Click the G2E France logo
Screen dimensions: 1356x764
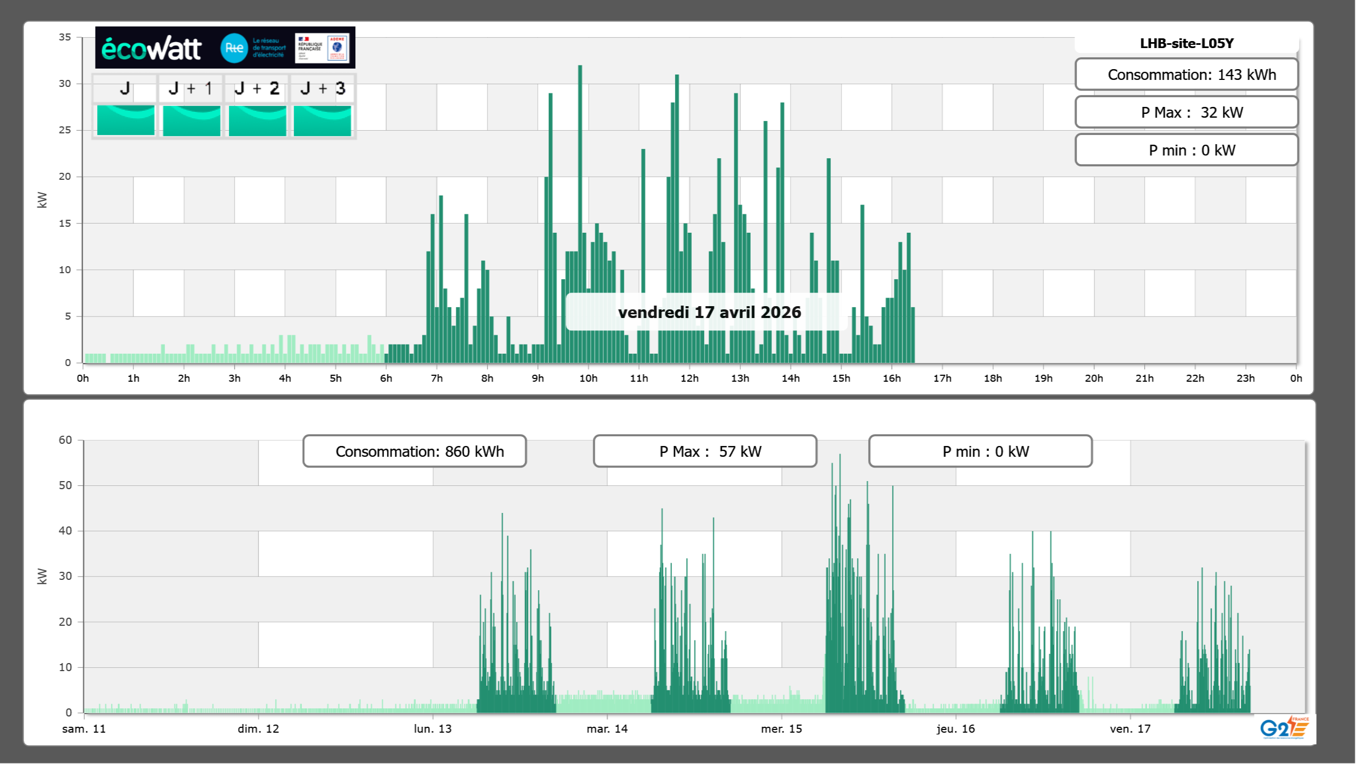coord(1284,728)
